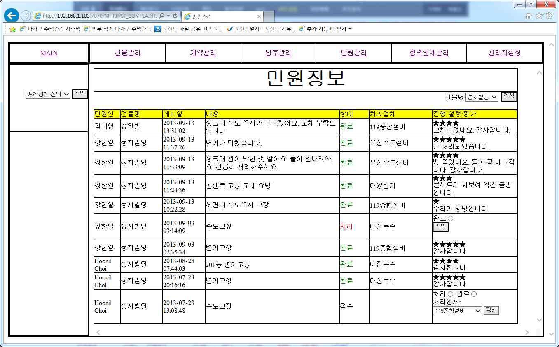This screenshot has width=559, height=347.
Task: Select 처리 radio in 접수 row
Action: click(450, 294)
